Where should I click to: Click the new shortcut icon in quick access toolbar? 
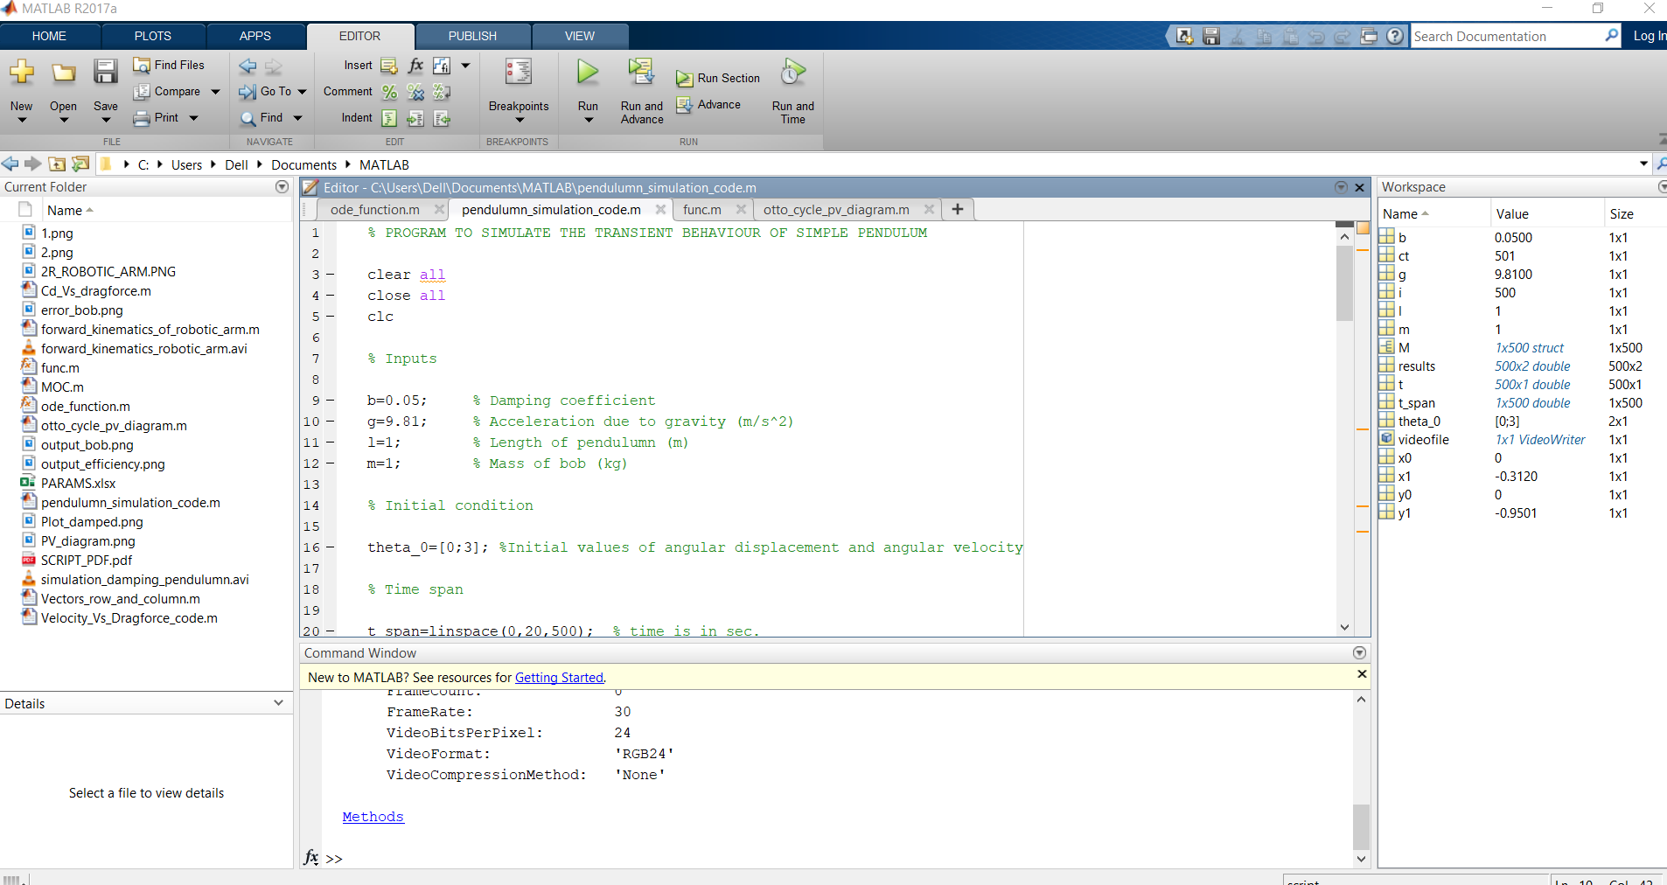click(x=1184, y=36)
